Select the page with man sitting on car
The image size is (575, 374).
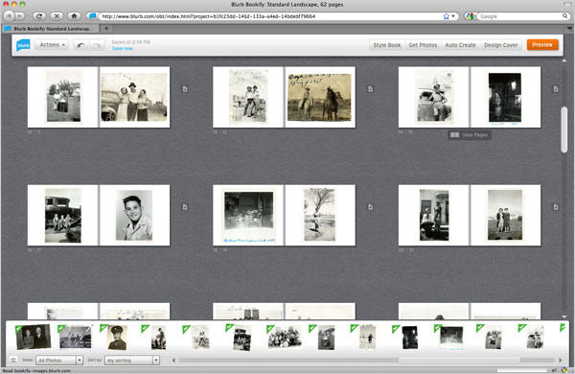(433, 97)
